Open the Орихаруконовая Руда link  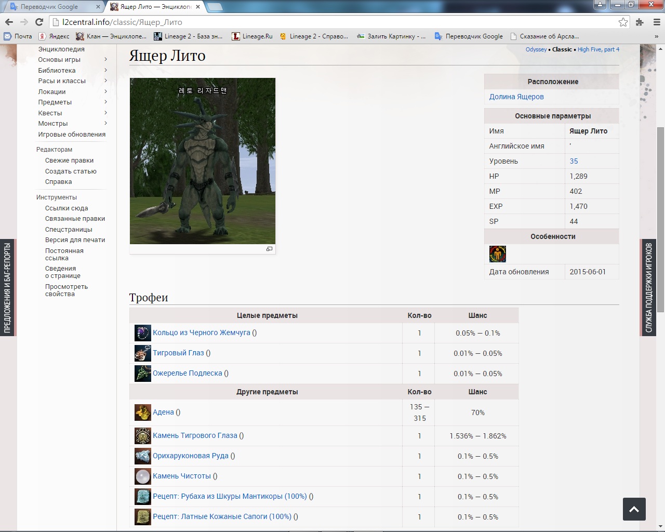coord(191,456)
